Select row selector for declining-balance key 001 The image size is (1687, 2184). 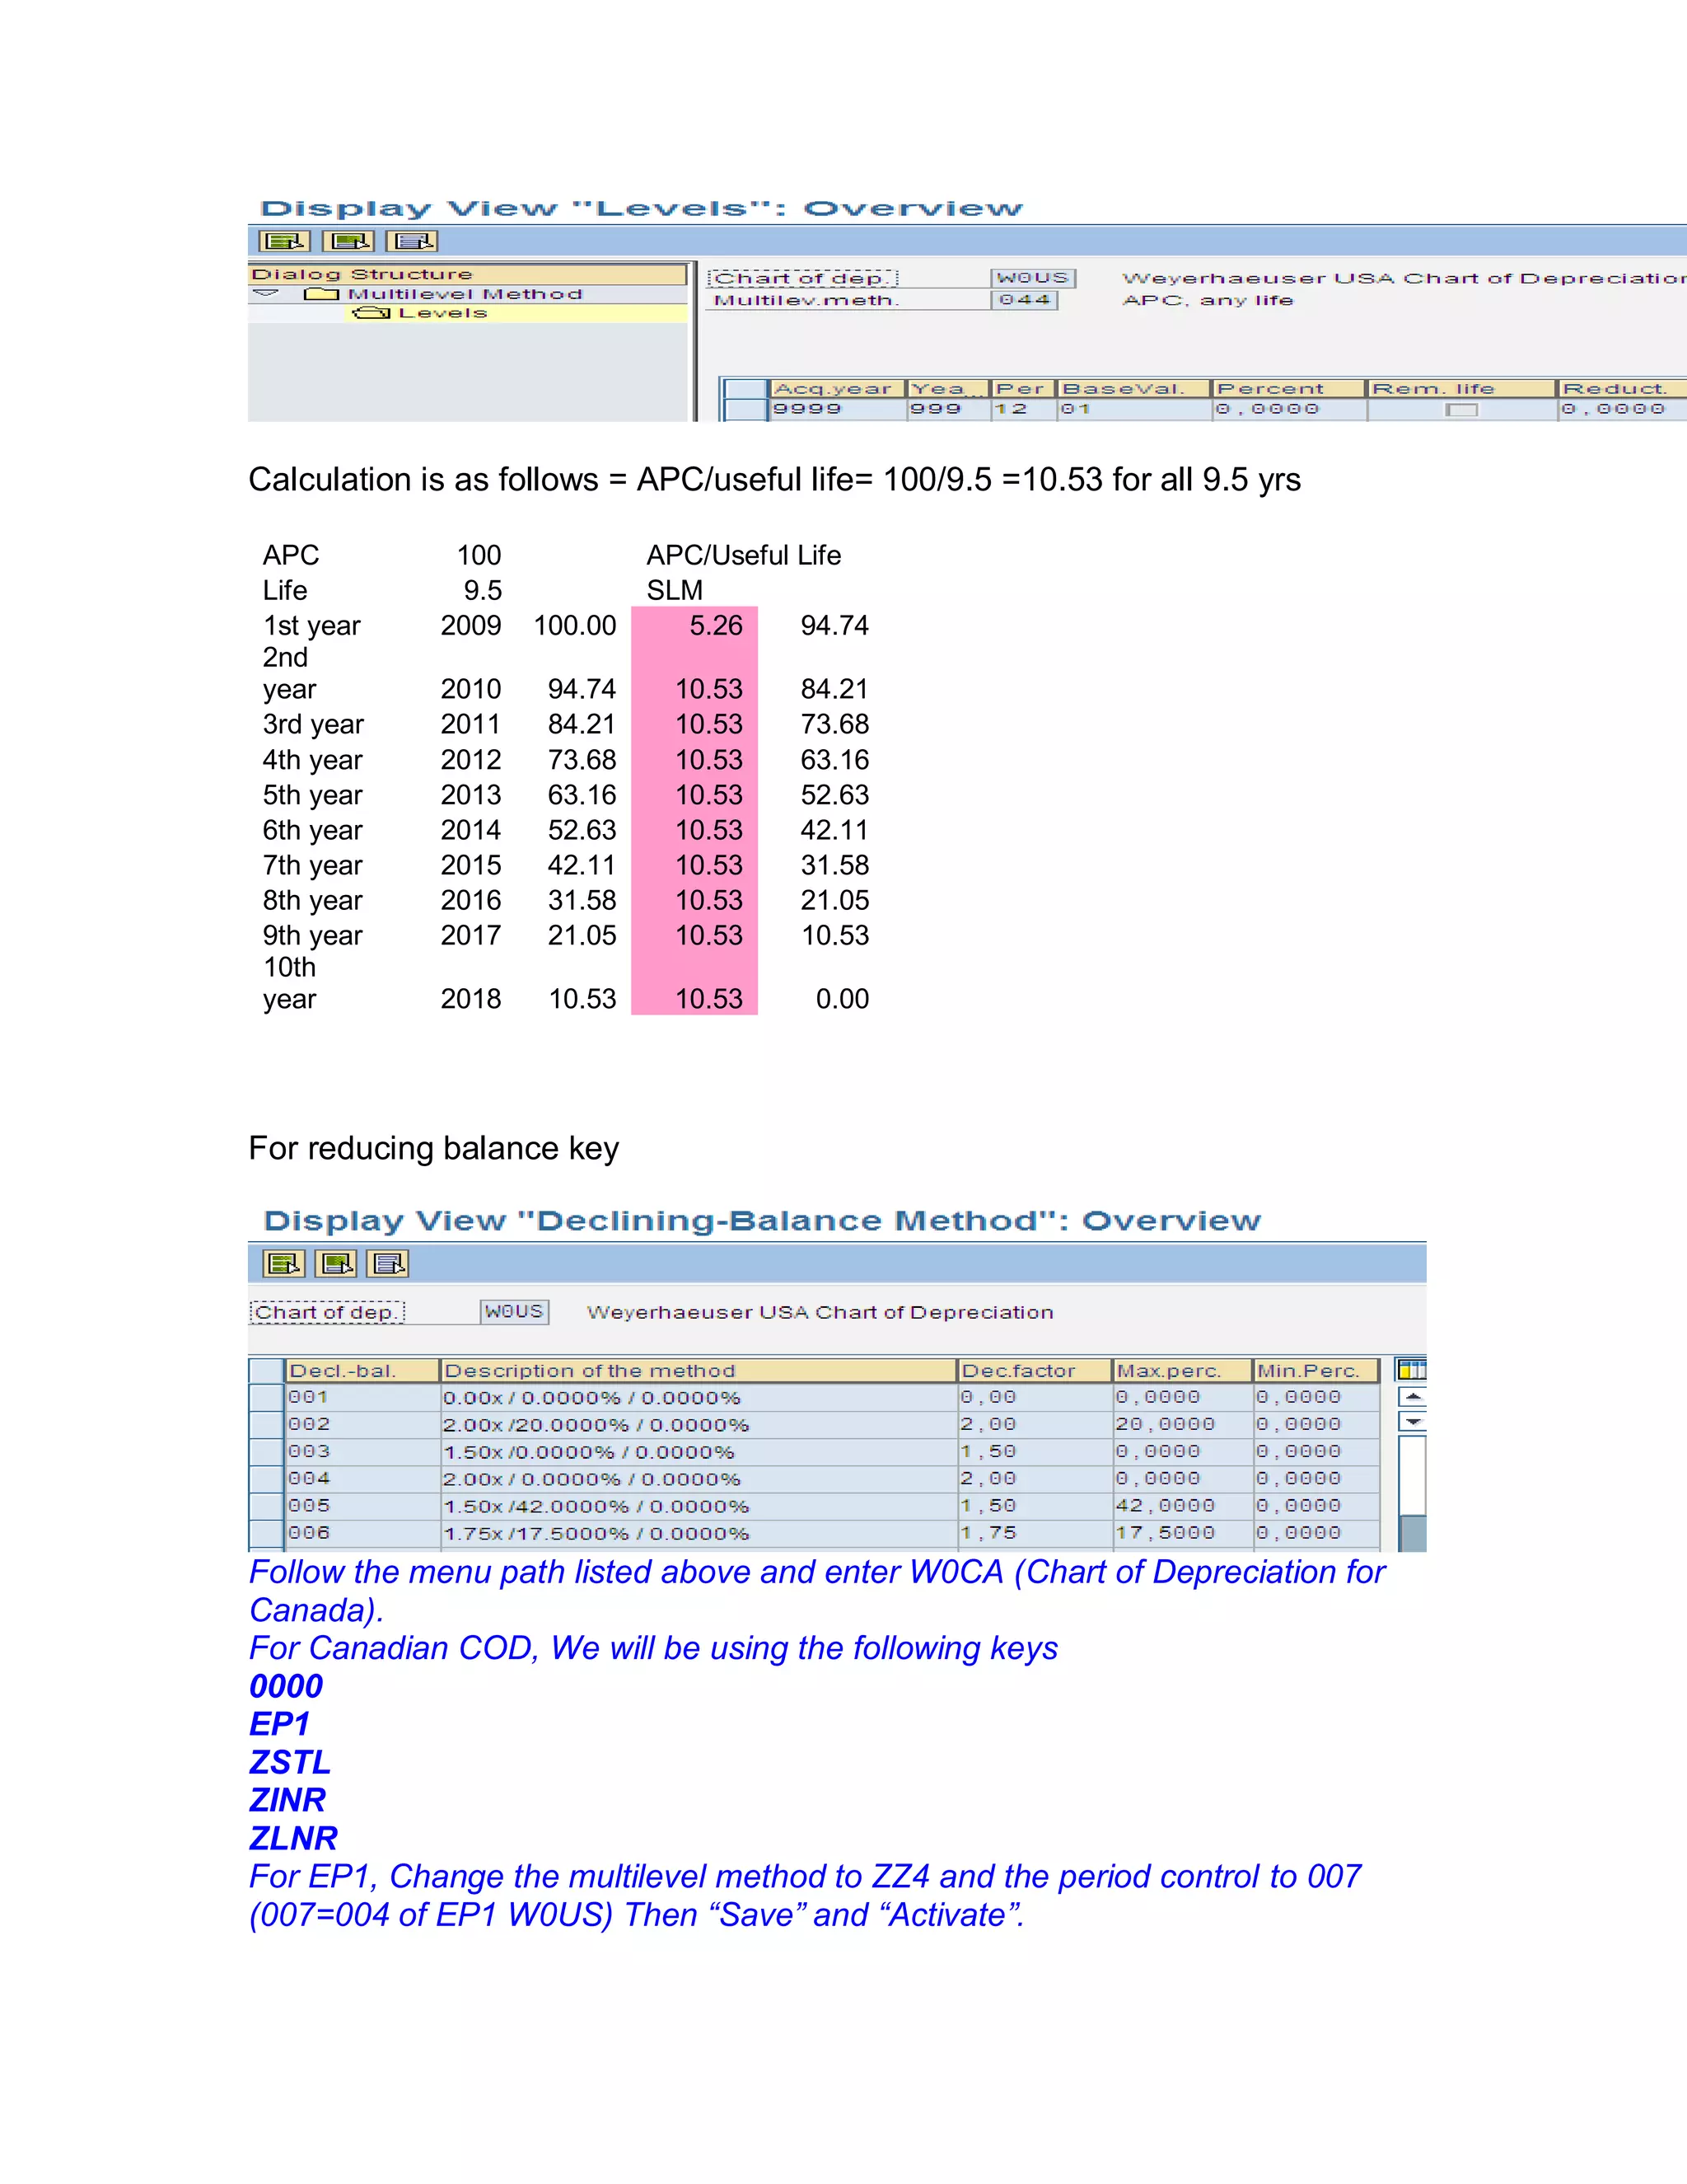click(x=266, y=1397)
